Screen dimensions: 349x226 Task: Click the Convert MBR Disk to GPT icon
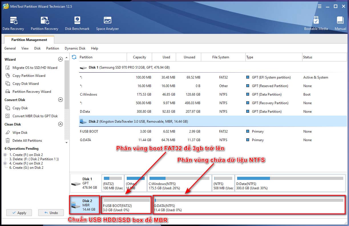click(8, 116)
